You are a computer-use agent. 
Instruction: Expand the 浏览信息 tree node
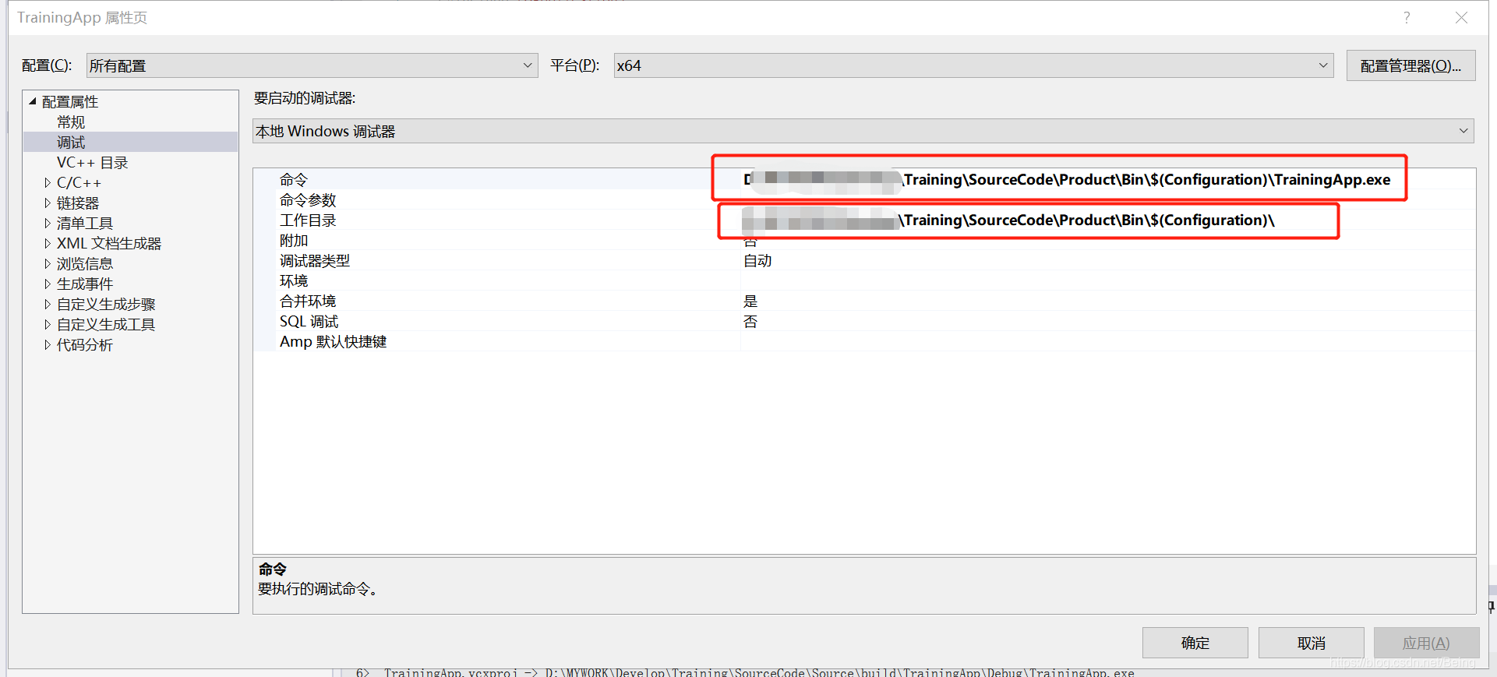[48, 263]
